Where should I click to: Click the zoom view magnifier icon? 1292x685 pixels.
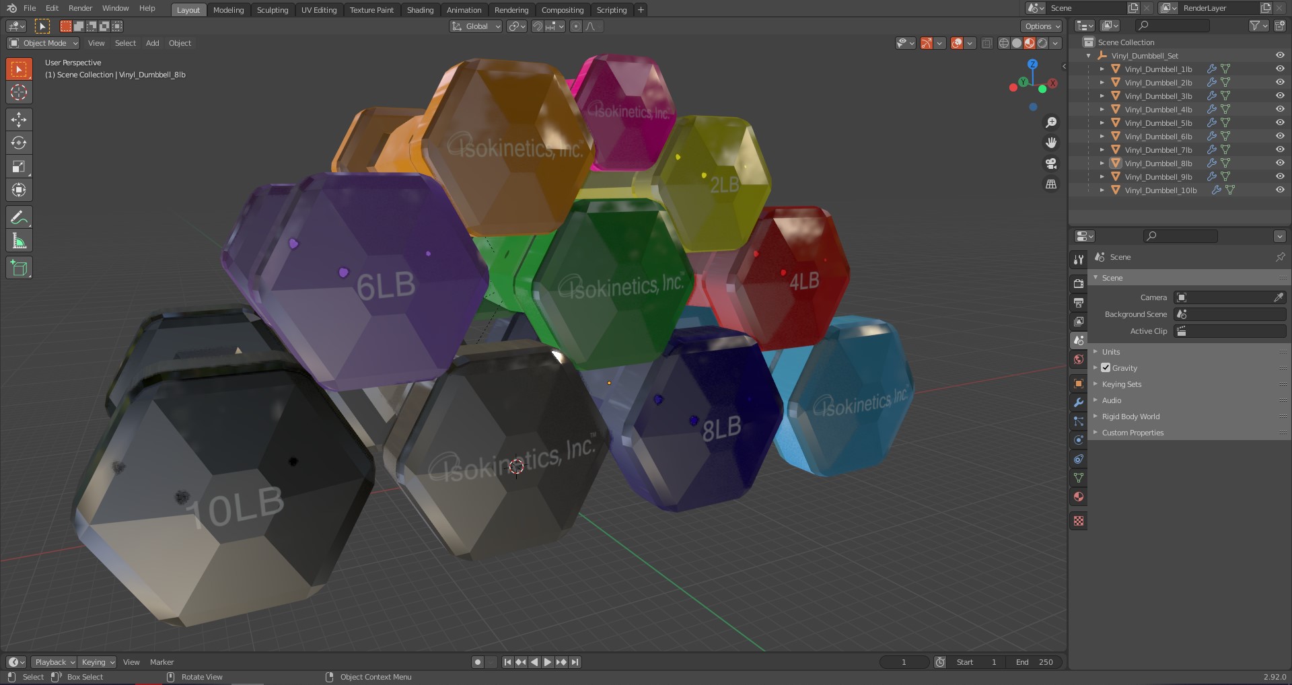(x=1050, y=122)
